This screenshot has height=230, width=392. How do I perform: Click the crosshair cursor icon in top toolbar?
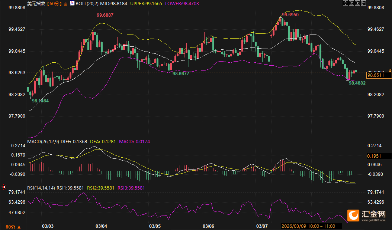[x=345, y=3]
